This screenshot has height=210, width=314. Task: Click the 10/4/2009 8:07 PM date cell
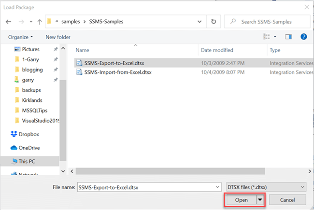[223, 72]
